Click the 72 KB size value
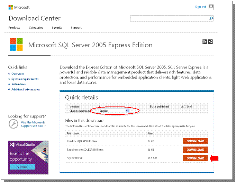The image size is (236, 183). (x=151, y=141)
